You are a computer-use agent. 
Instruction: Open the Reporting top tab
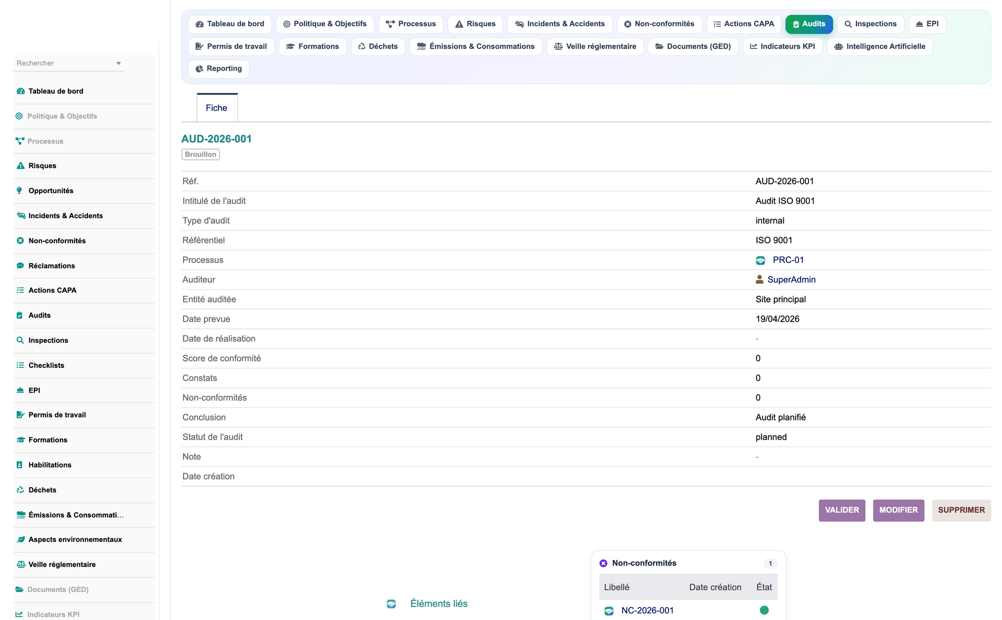(x=219, y=68)
